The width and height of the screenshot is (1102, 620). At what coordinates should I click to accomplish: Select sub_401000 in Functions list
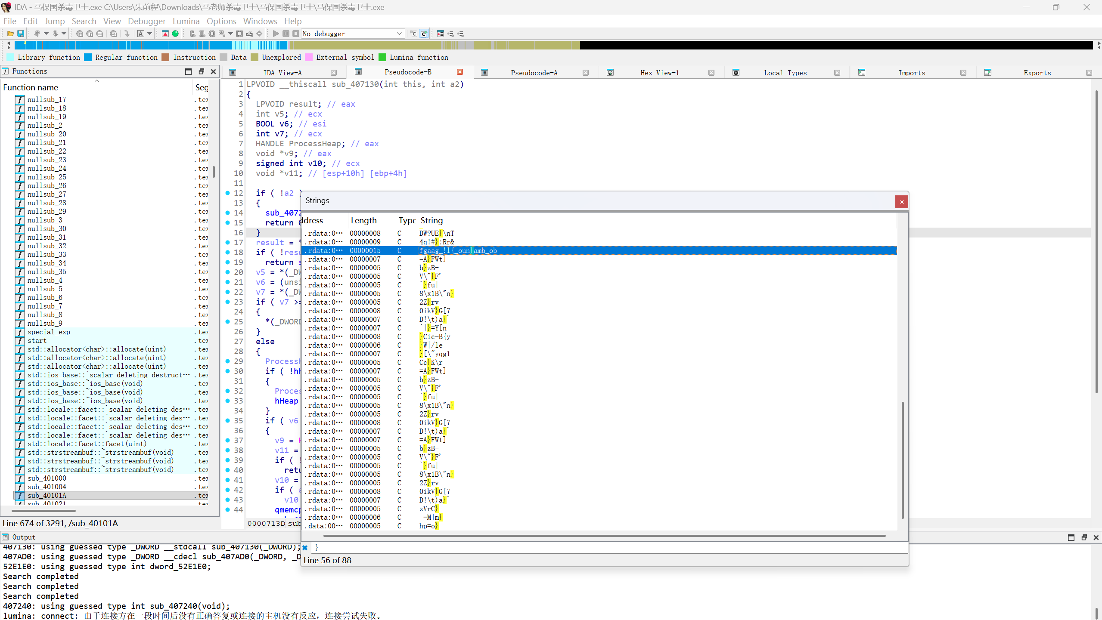[47, 478]
